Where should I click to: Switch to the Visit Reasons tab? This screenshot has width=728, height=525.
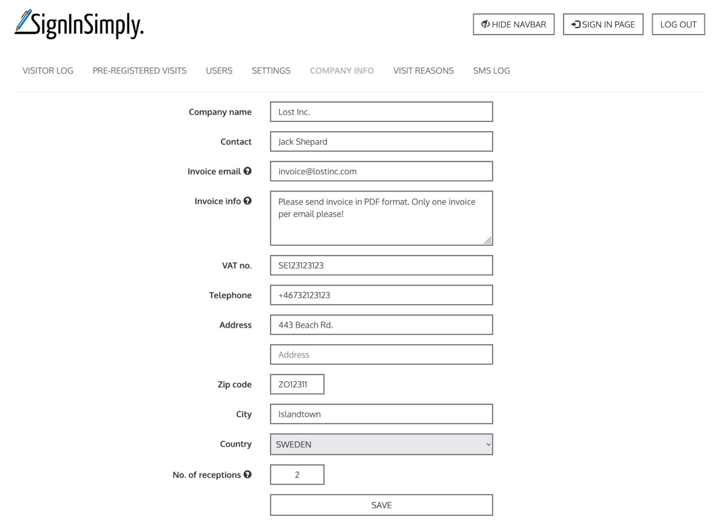pos(423,70)
